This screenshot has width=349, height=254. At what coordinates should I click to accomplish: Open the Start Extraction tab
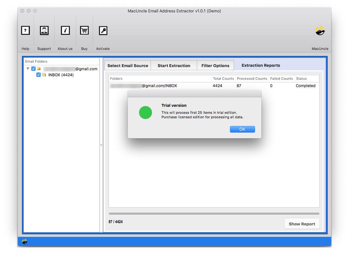click(174, 65)
